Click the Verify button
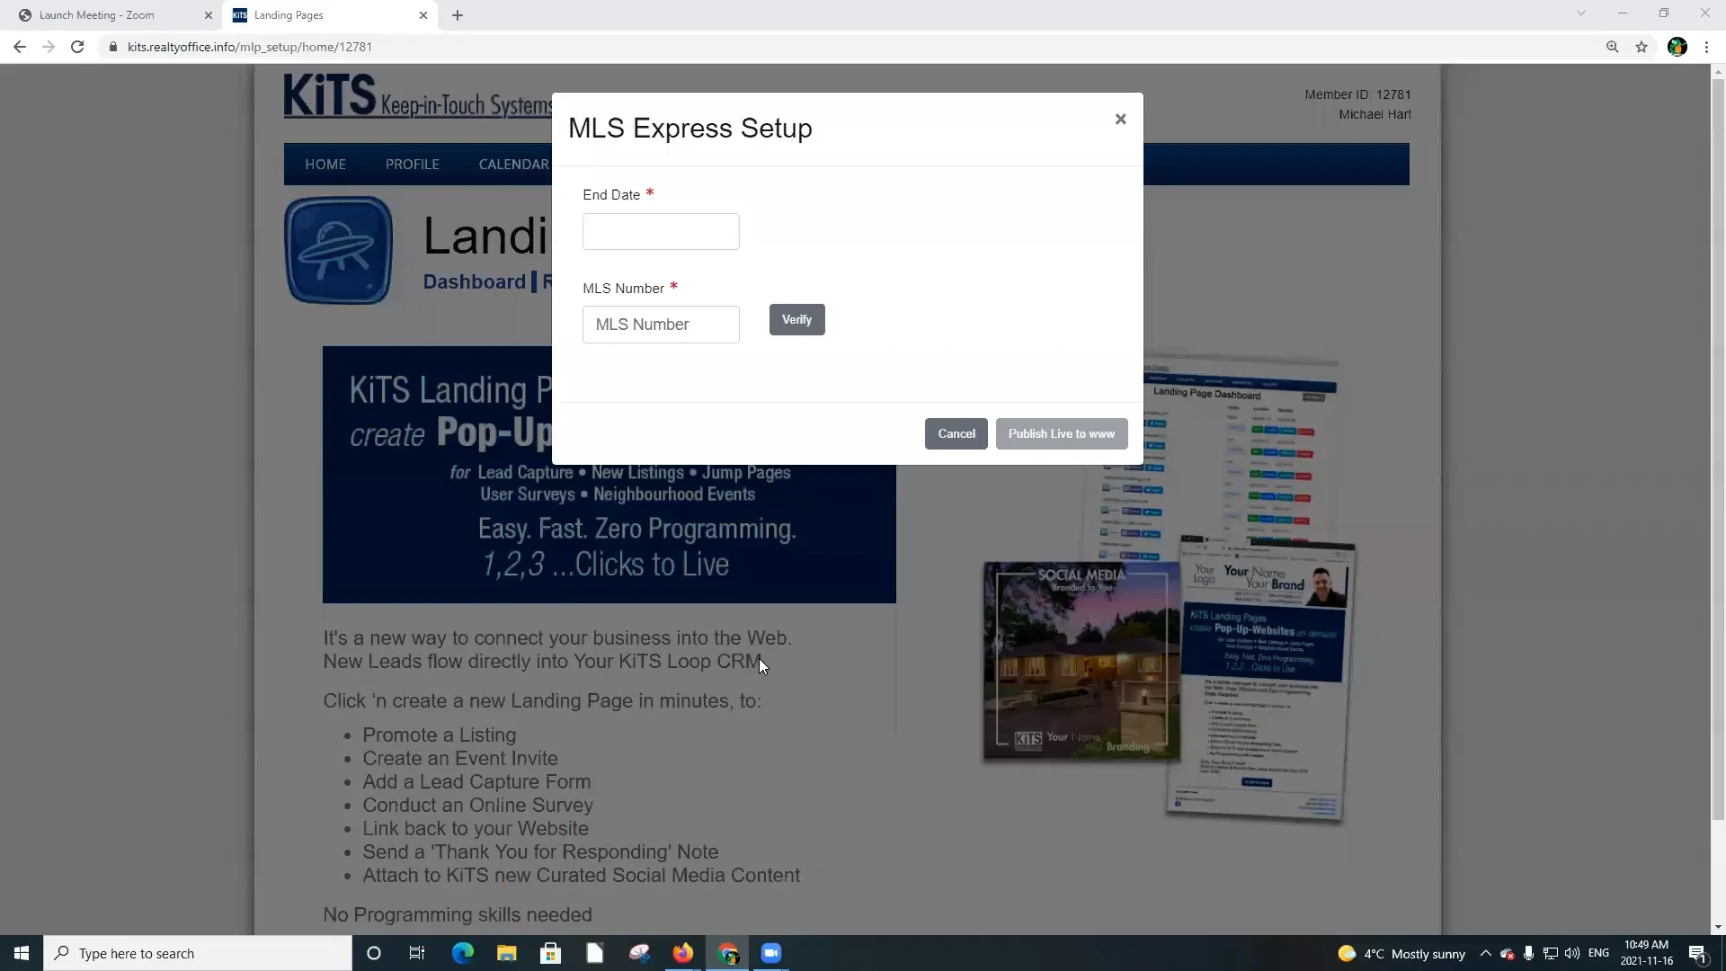 (796, 320)
